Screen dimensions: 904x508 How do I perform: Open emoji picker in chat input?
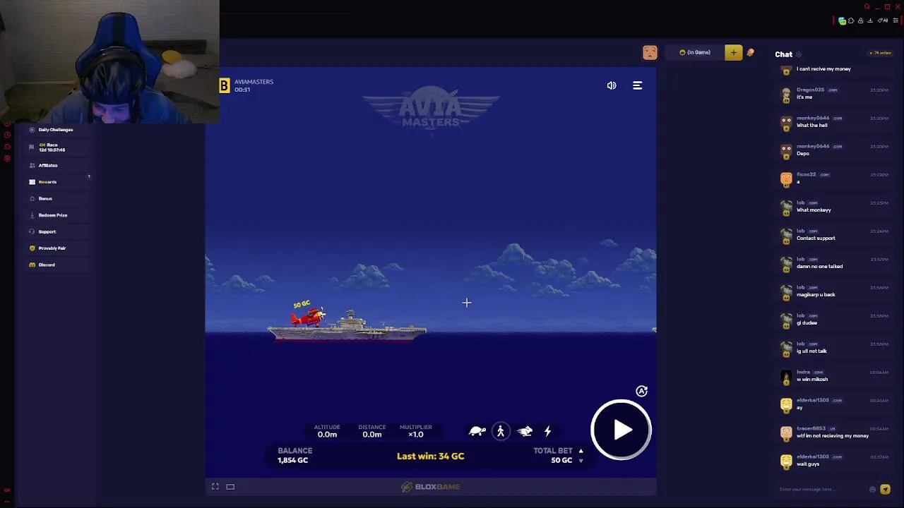(x=872, y=490)
